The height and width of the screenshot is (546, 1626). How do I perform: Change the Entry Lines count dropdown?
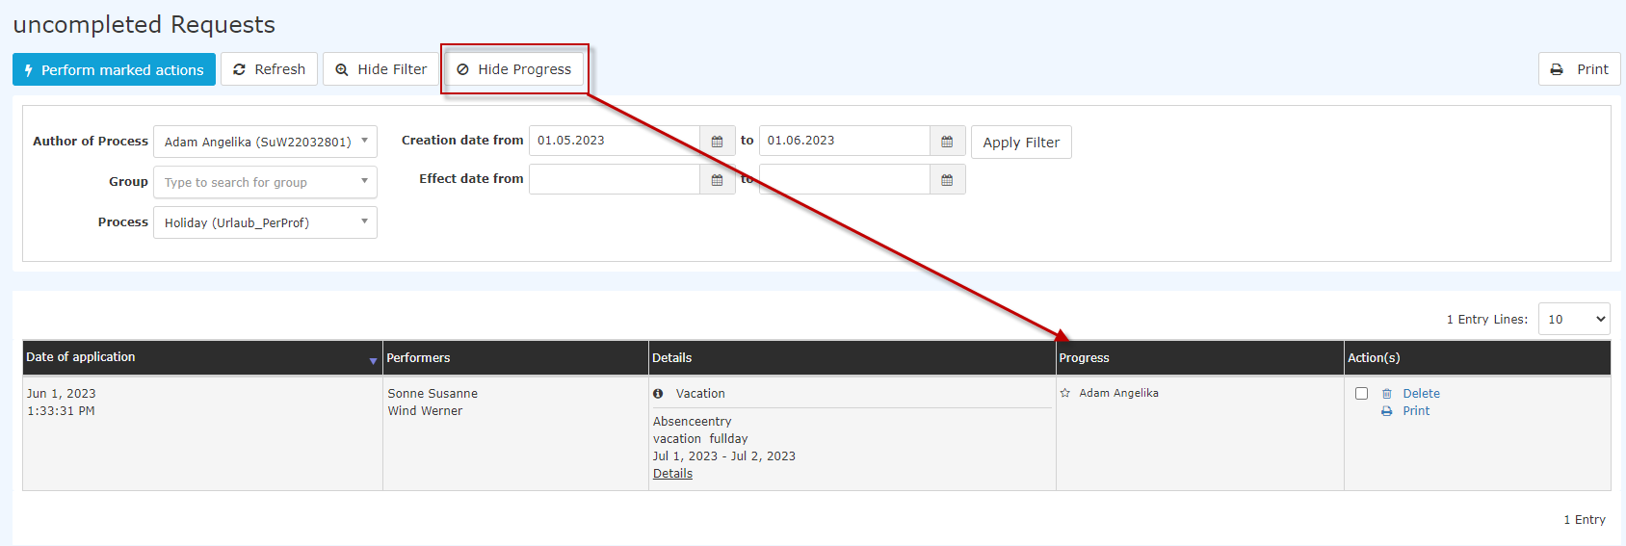[x=1574, y=320]
